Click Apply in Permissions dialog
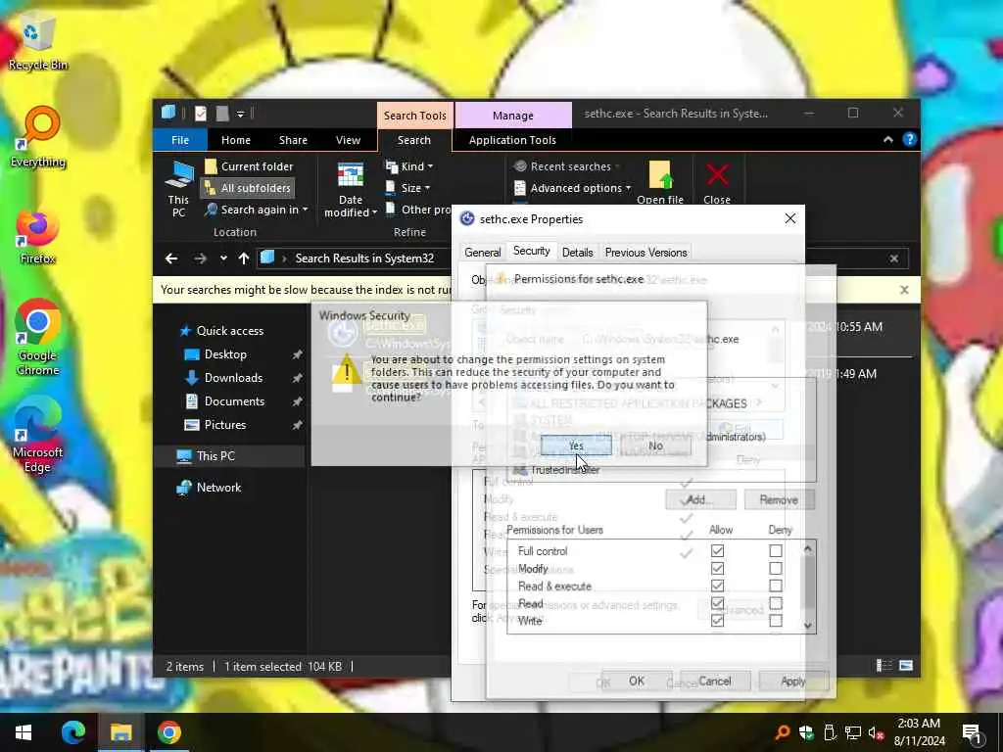Viewport: 1003px width, 752px height. pos(793,681)
